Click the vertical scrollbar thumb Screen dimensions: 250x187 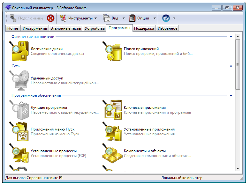click(238, 64)
